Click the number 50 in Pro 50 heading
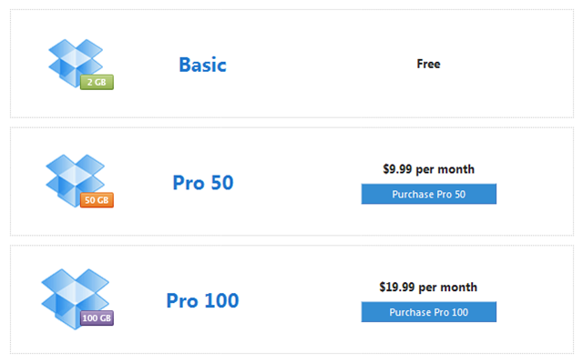The height and width of the screenshot is (363, 583). coord(222,183)
